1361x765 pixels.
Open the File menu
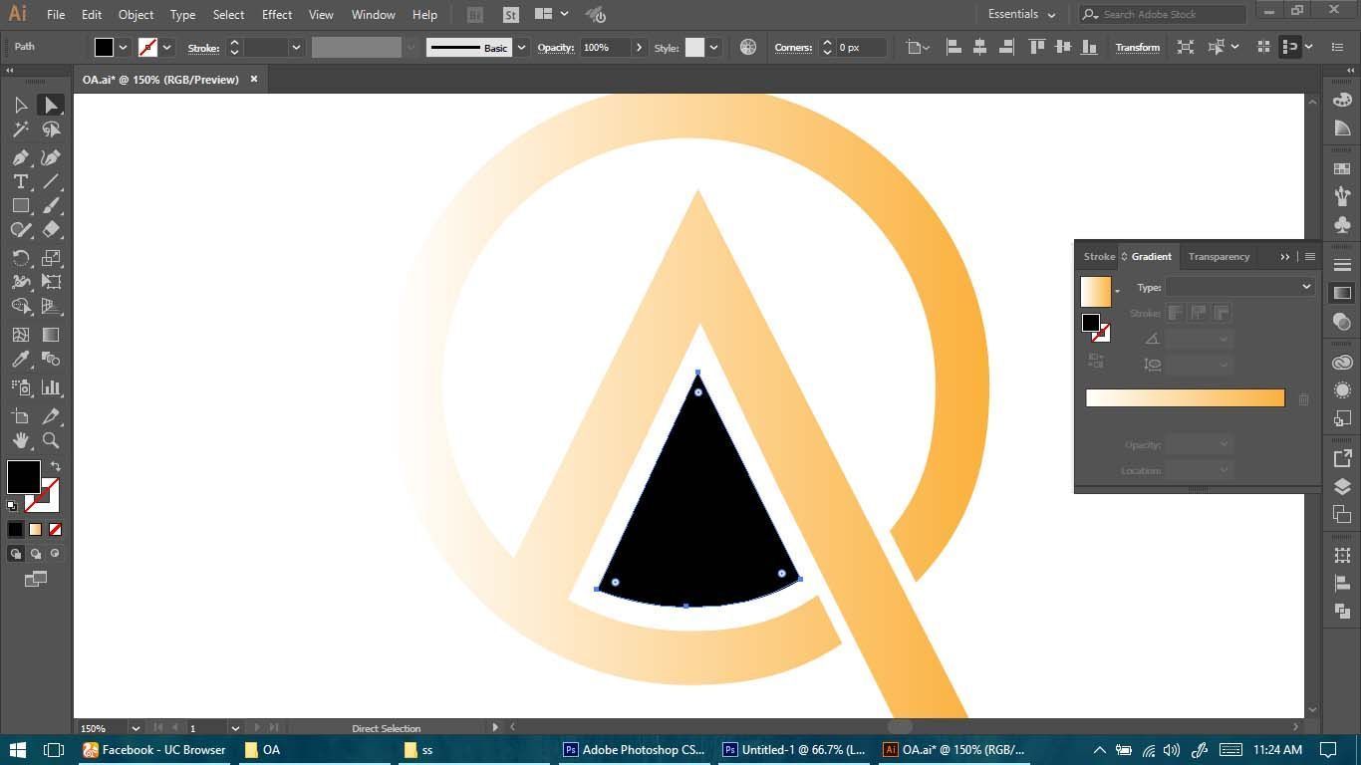[56, 15]
